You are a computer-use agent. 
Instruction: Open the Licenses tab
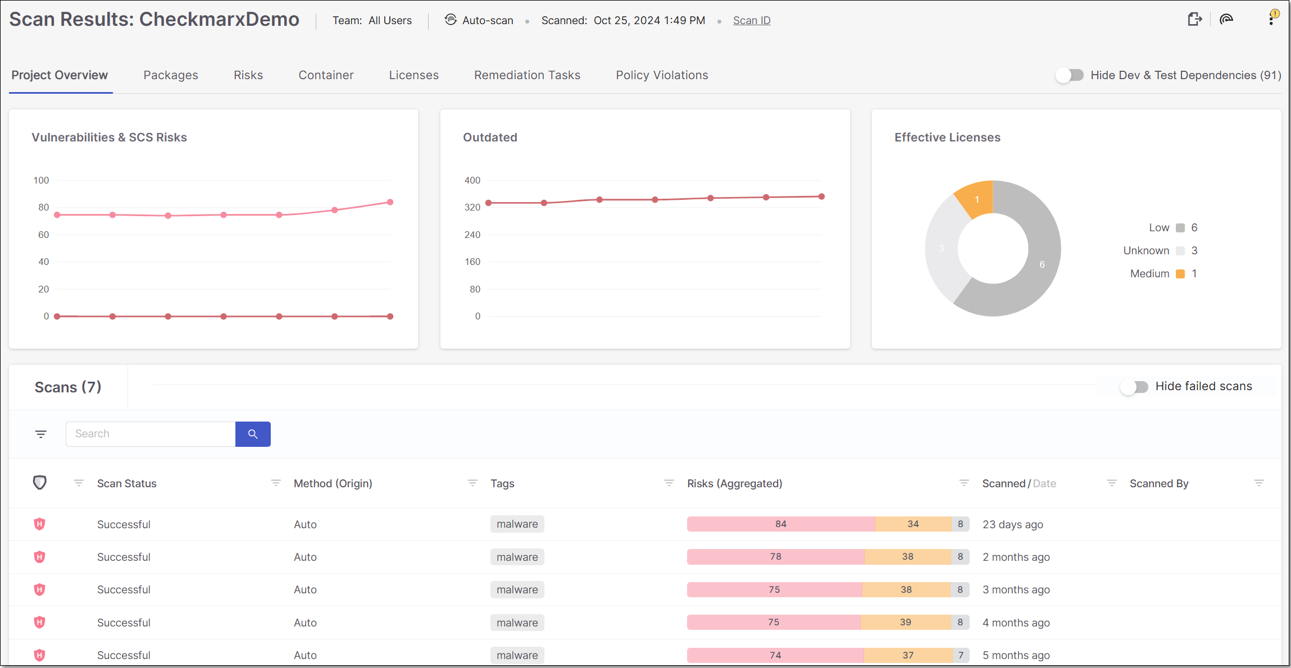tap(413, 75)
